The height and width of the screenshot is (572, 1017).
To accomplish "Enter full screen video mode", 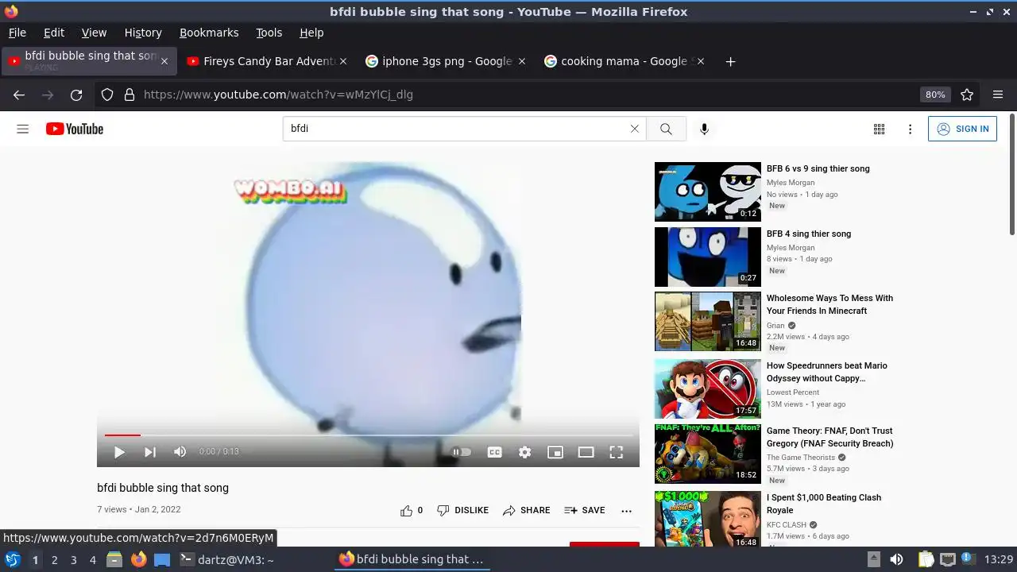I will tap(616, 452).
